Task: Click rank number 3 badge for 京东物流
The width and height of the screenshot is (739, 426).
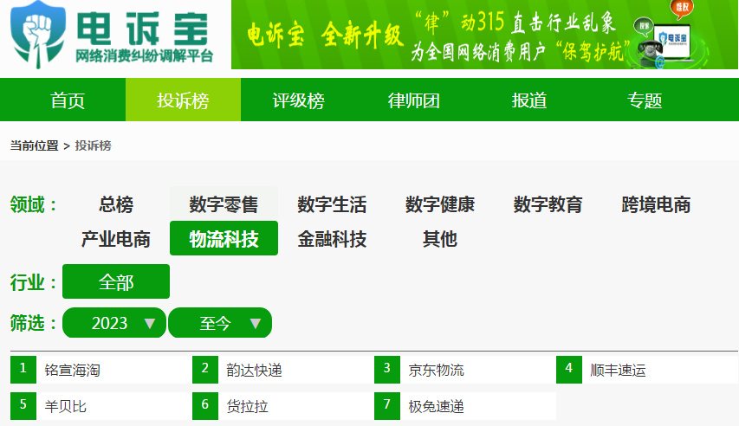Action: 387,370
